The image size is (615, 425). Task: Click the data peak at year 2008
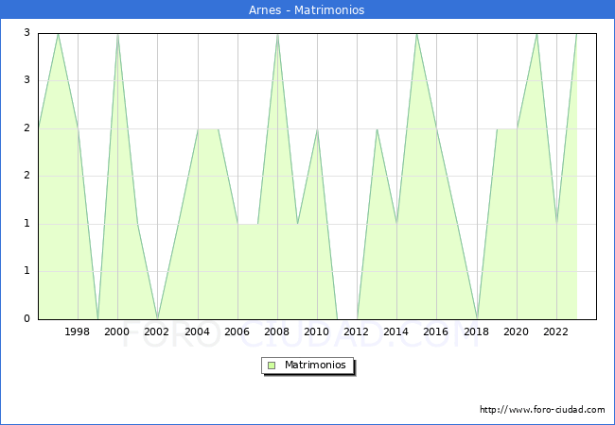click(277, 34)
